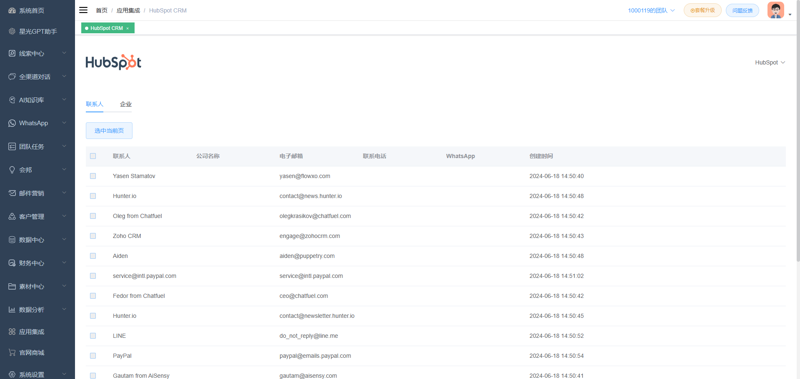Open 系统首页 in the sidebar

click(37, 10)
